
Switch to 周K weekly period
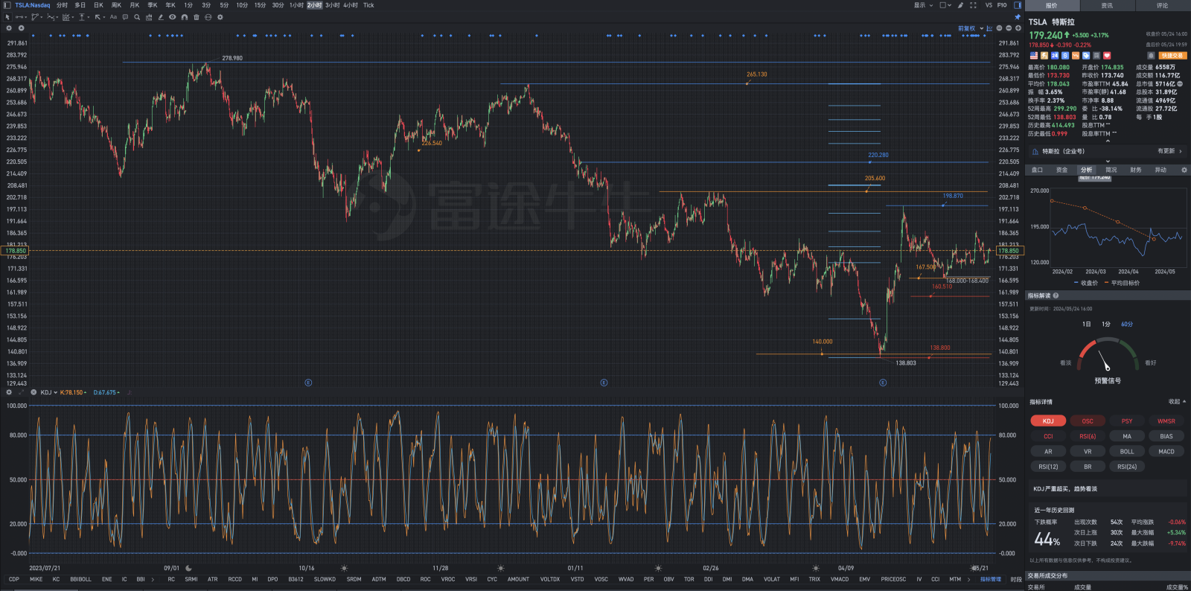[116, 5]
